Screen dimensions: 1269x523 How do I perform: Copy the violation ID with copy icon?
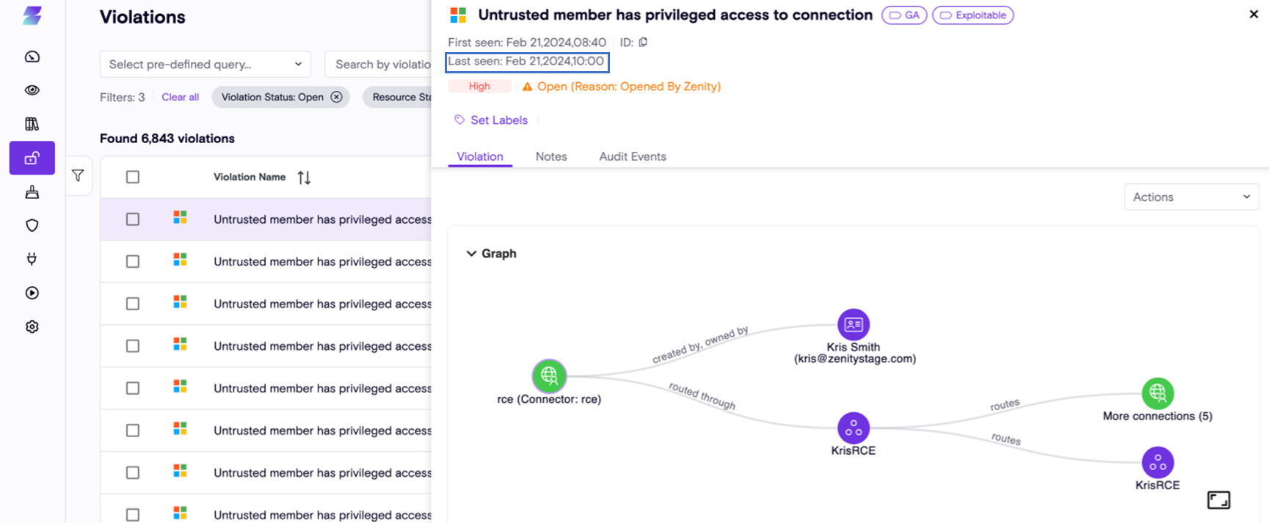click(x=643, y=43)
